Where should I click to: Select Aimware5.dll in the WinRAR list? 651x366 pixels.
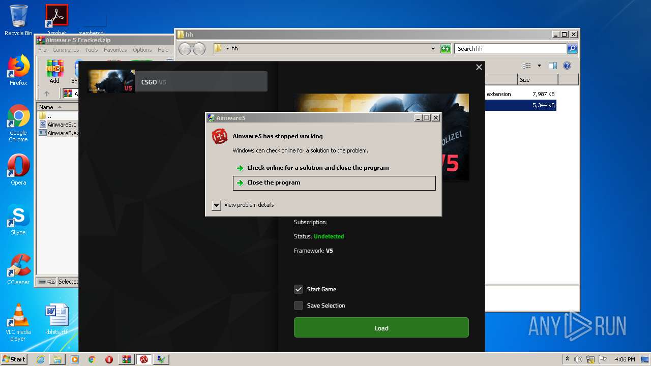[x=58, y=125]
